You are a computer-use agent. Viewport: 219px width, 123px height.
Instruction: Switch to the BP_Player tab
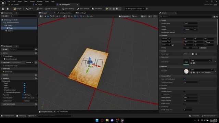(x=39, y=4)
